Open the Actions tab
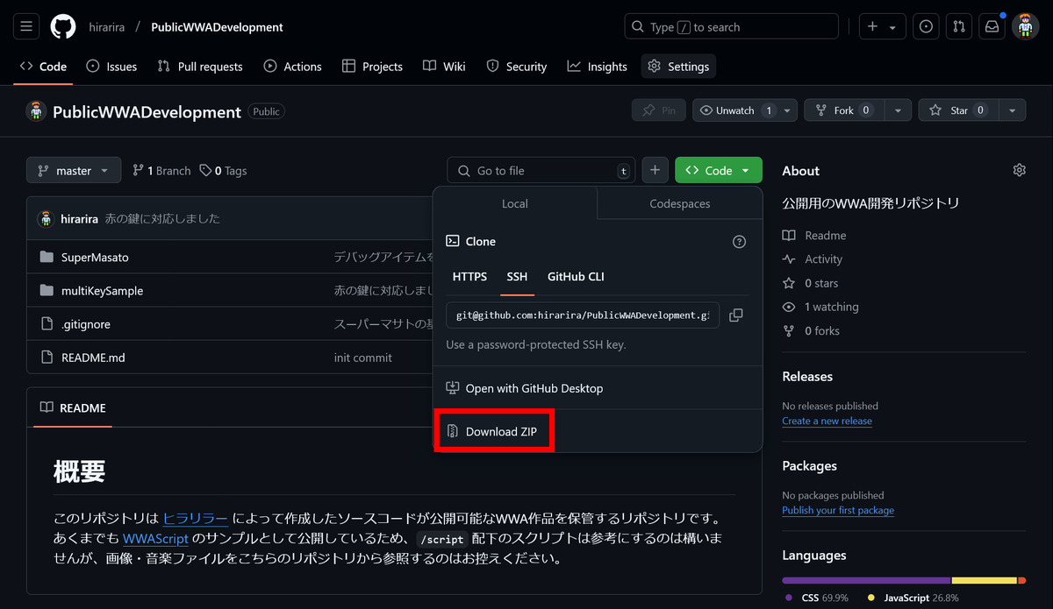 pos(293,67)
